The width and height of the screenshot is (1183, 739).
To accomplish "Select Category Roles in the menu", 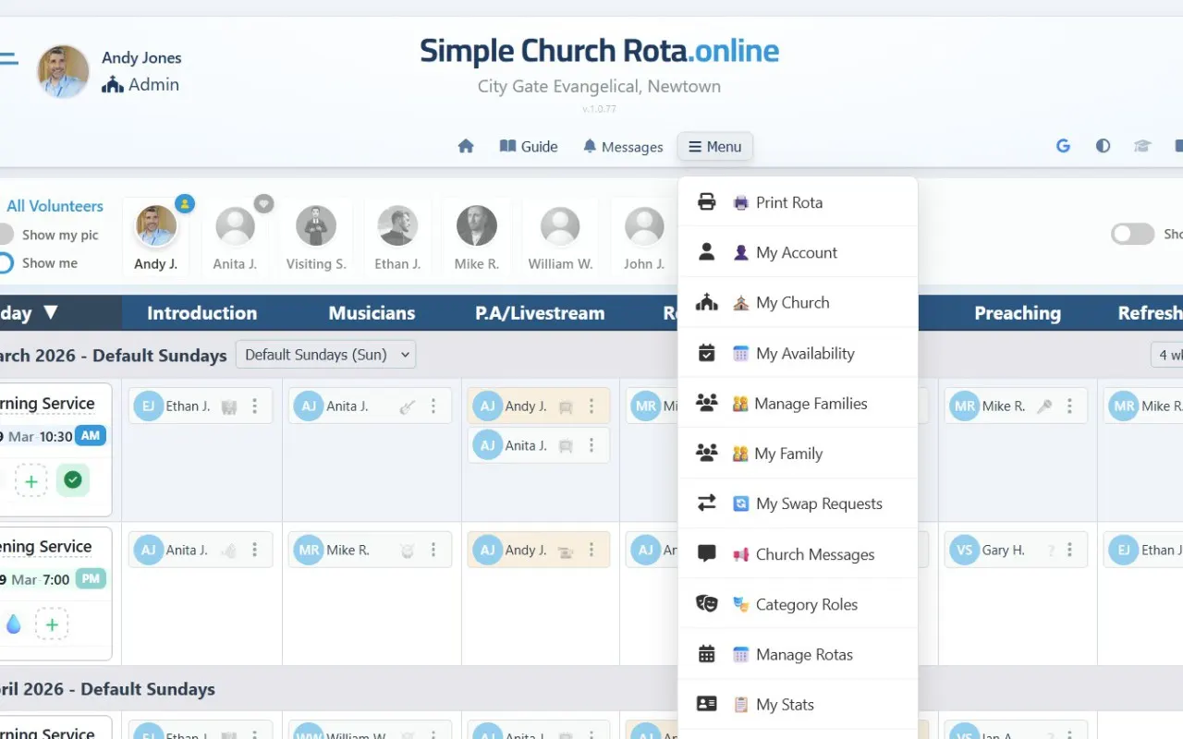I will (798, 604).
